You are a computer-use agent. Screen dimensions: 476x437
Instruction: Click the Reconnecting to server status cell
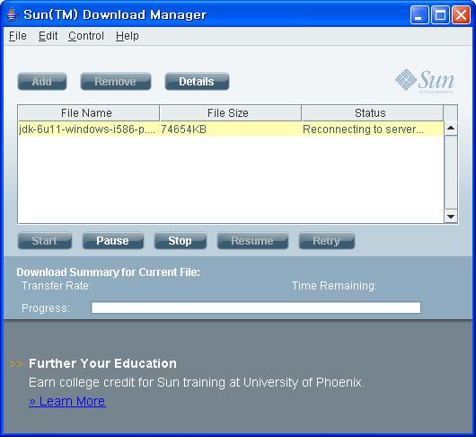(x=373, y=129)
